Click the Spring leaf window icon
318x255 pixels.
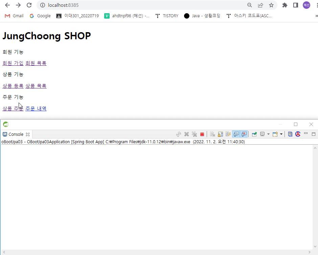click(x=6, y=124)
